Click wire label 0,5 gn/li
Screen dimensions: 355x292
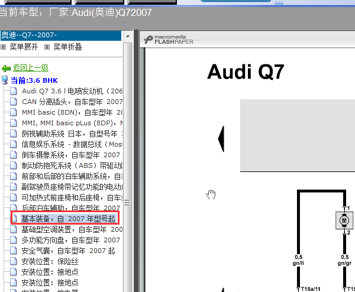tap(298, 260)
